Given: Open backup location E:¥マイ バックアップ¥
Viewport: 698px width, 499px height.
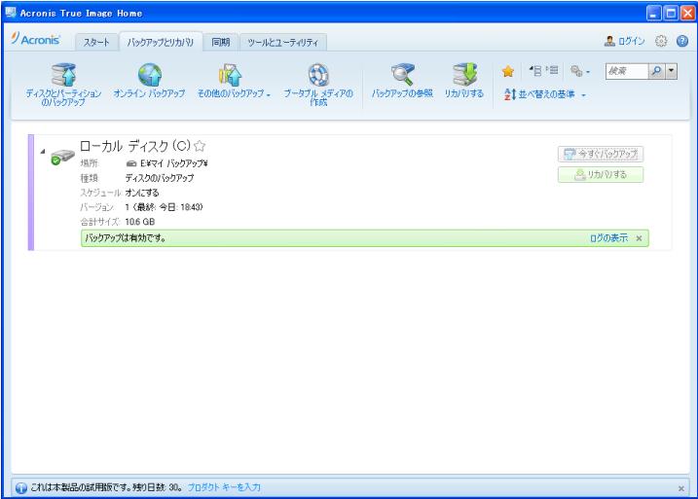Looking at the screenshot, I should pyautogui.click(x=167, y=163).
